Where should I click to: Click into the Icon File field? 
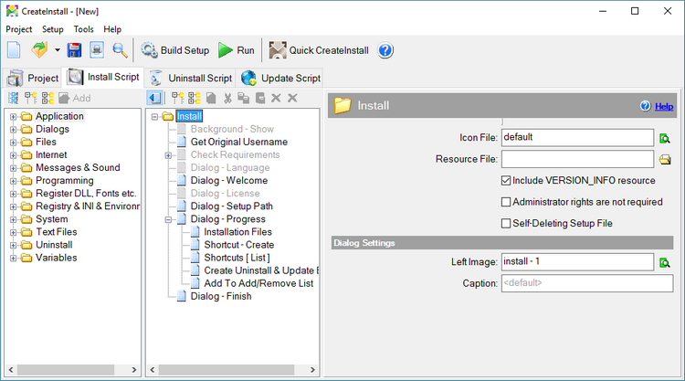pyautogui.click(x=577, y=138)
